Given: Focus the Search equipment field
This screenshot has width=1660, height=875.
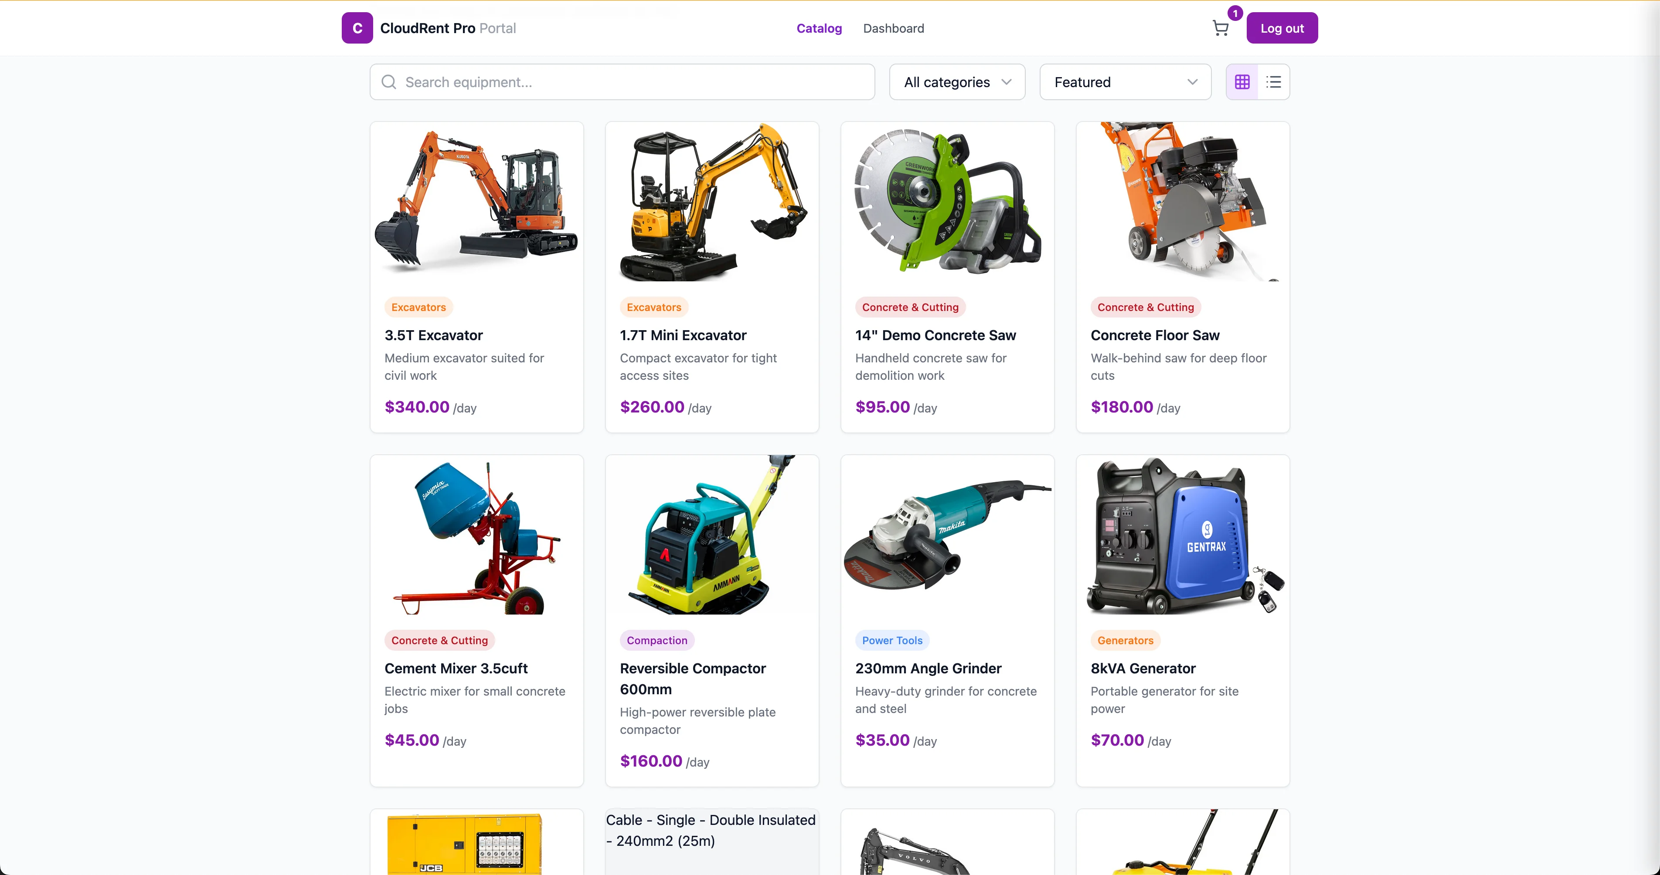Looking at the screenshot, I should 622,82.
